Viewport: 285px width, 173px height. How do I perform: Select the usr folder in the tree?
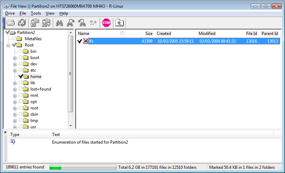click(33, 127)
